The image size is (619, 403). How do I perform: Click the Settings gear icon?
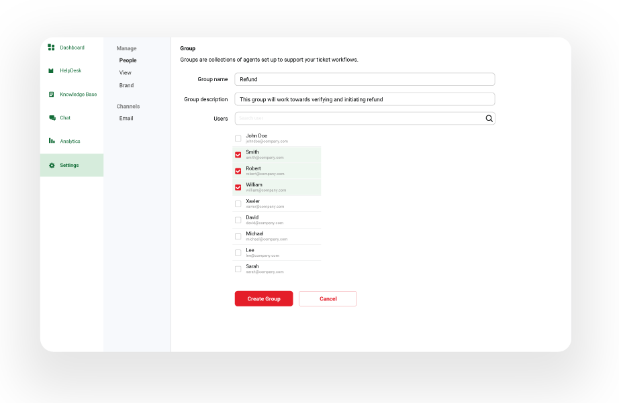pyautogui.click(x=52, y=166)
